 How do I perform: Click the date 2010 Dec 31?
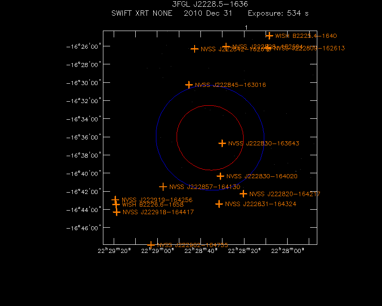click(x=208, y=13)
